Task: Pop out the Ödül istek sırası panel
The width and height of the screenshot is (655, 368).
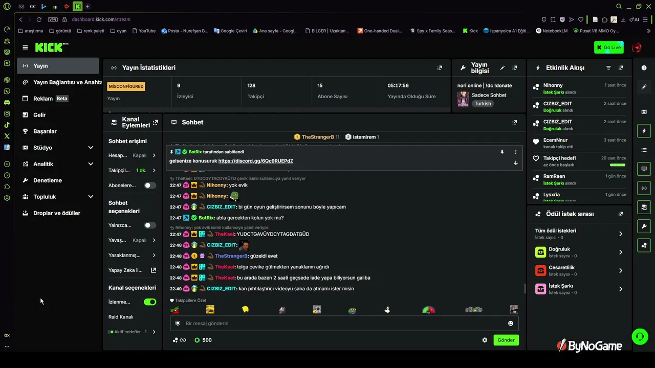Action: [x=621, y=214]
